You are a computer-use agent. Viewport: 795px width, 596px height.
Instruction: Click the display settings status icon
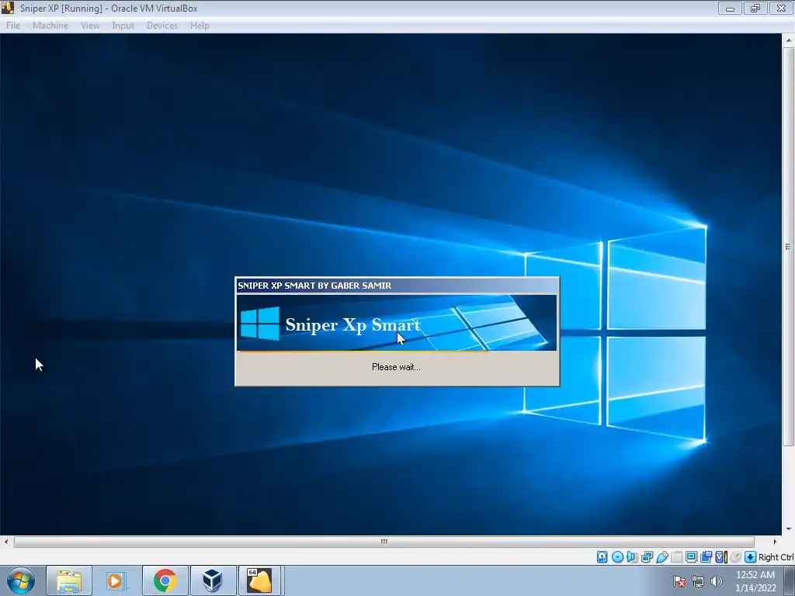691,557
